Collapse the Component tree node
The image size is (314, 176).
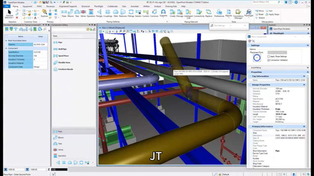(6, 48)
